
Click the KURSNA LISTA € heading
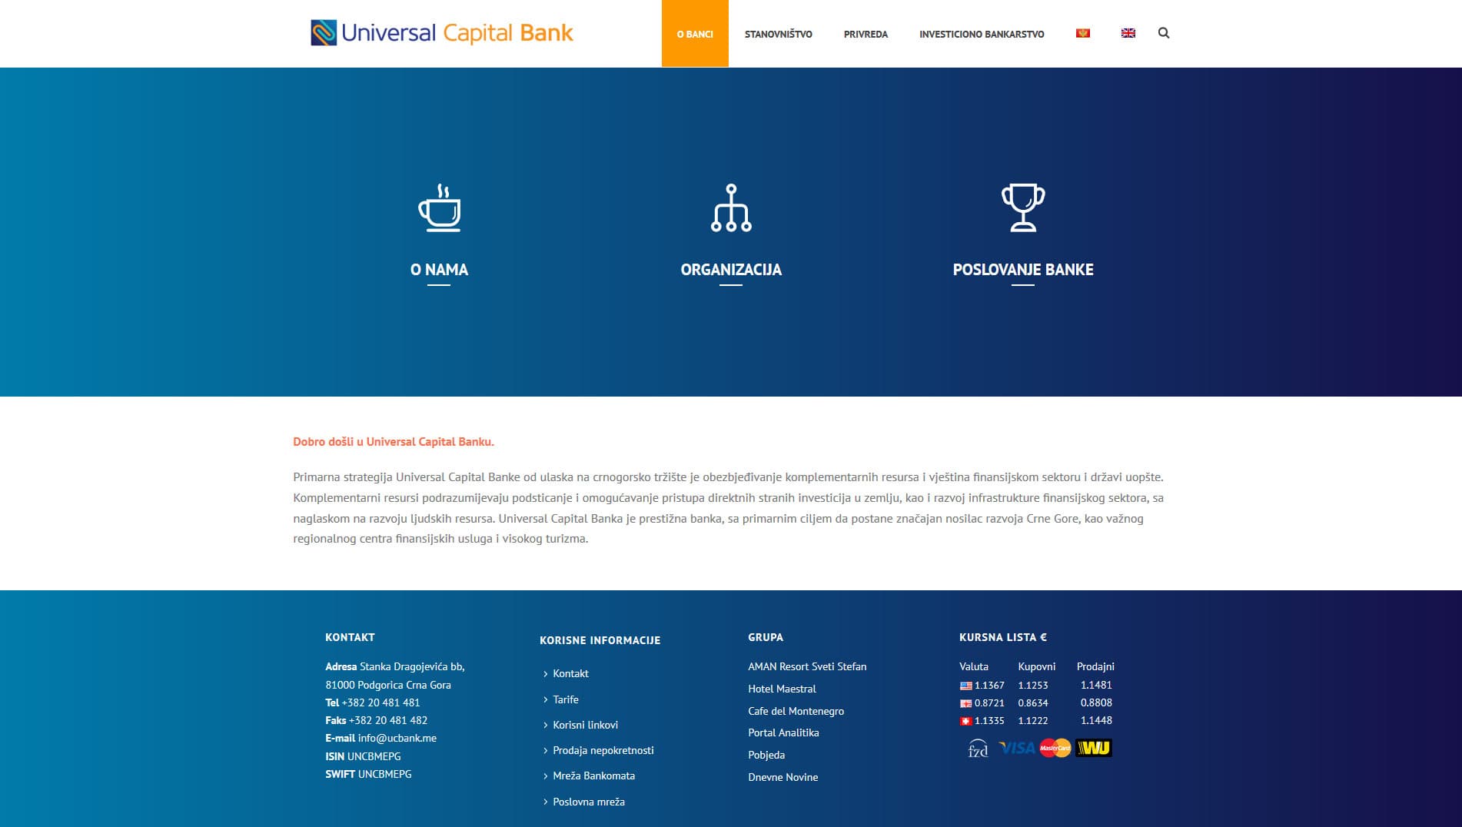pos(1003,637)
